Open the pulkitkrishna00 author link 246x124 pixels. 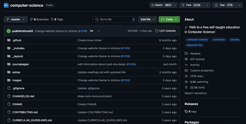click(x=22, y=31)
